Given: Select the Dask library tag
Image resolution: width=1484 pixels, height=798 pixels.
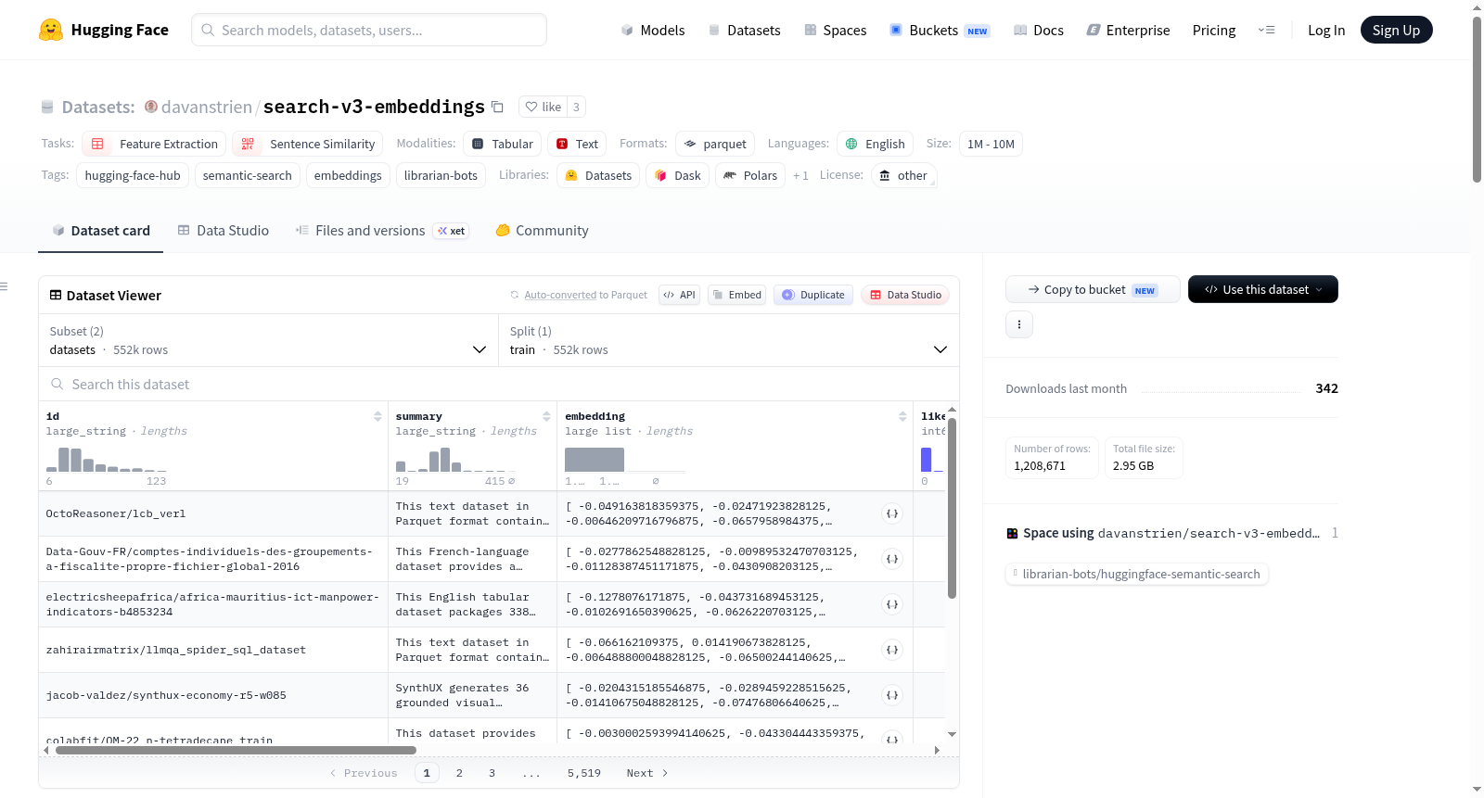Looking at the screenshot, I should [x=678, y=175].
